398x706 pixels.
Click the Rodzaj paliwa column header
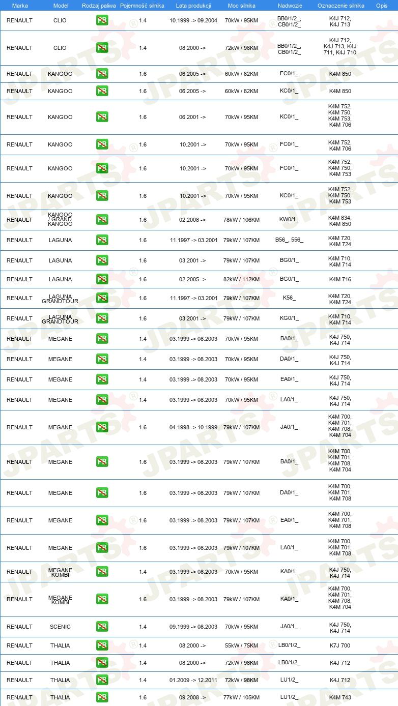click(x=99, y=6)
